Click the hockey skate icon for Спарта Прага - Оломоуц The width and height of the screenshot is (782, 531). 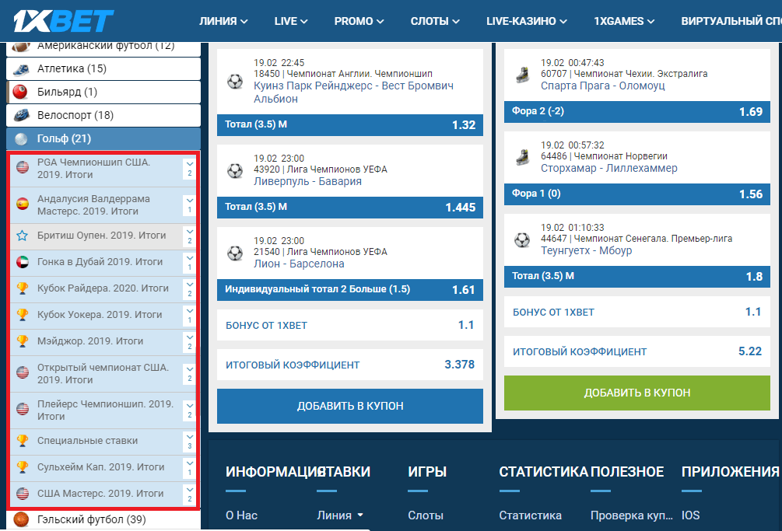coord(522,75)
